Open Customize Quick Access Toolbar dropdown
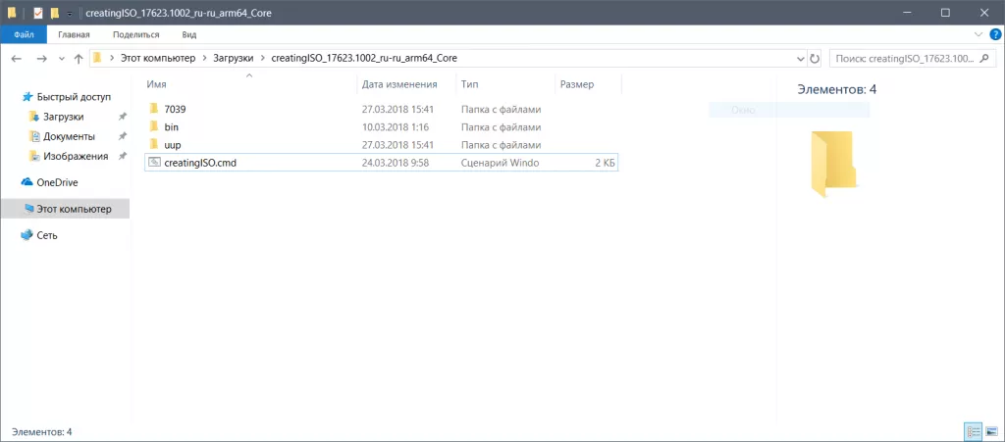This screenshot has height=442, width=1005. (70, 14)
